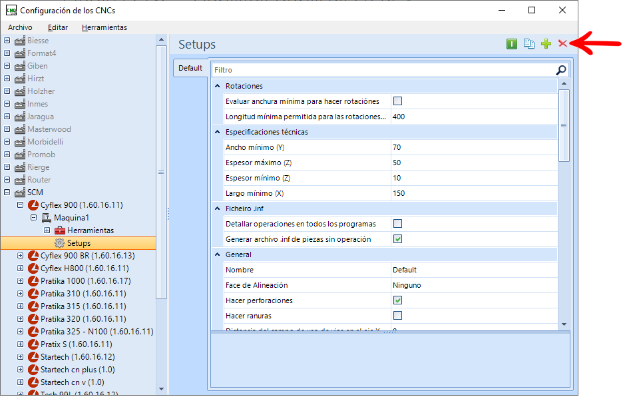The width and height of the screenshot is (627, 403).
Task: Click the red X delete setup icon
Action: pyautogui.click(x=562, y=43)
